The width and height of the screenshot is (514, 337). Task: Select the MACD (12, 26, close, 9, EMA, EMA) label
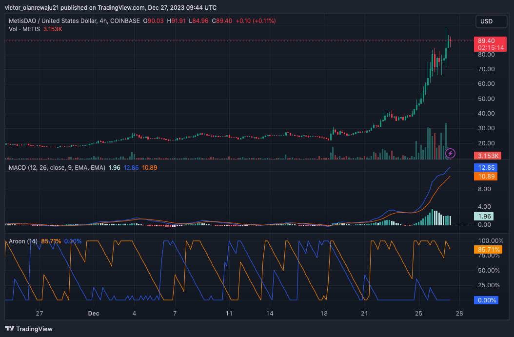click(x=57, y=167)
